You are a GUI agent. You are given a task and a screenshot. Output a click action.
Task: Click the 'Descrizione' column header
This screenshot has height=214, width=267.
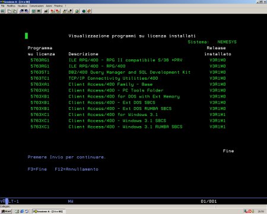click(83, 54)
